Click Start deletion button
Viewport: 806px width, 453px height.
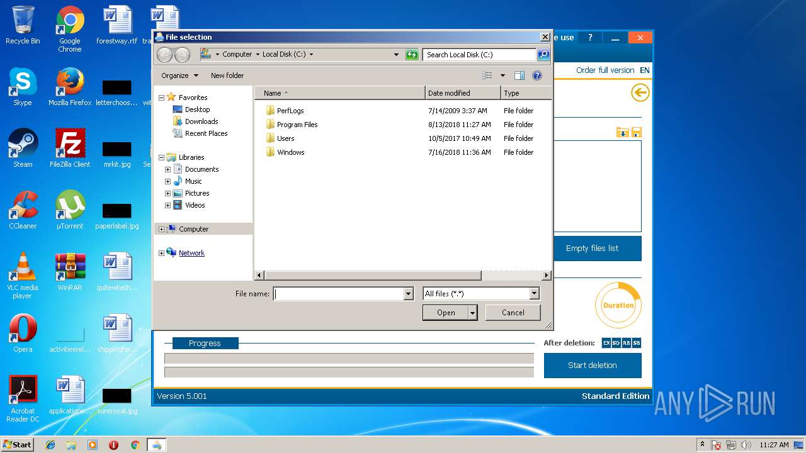pyautogui.click(x=593, y=366)
